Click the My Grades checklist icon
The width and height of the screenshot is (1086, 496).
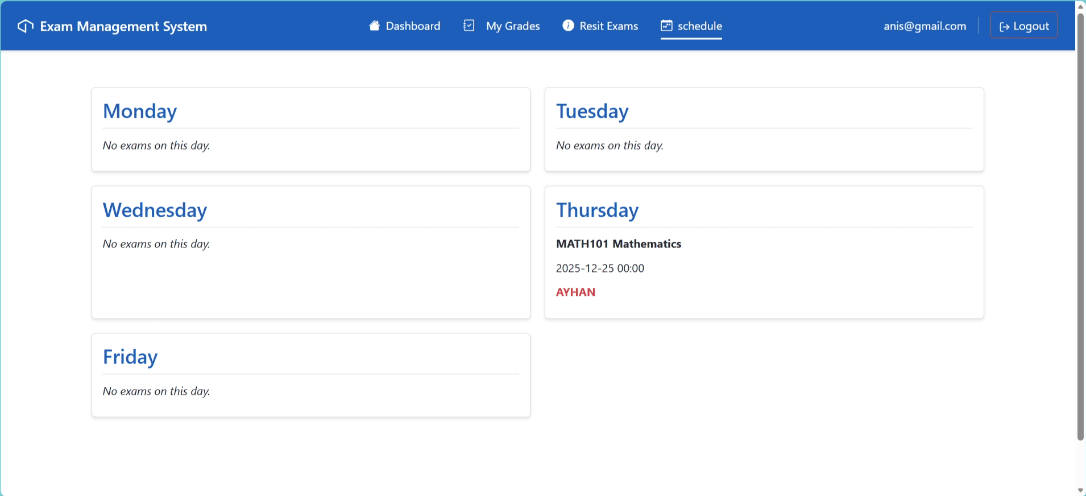tap(469, 26)
